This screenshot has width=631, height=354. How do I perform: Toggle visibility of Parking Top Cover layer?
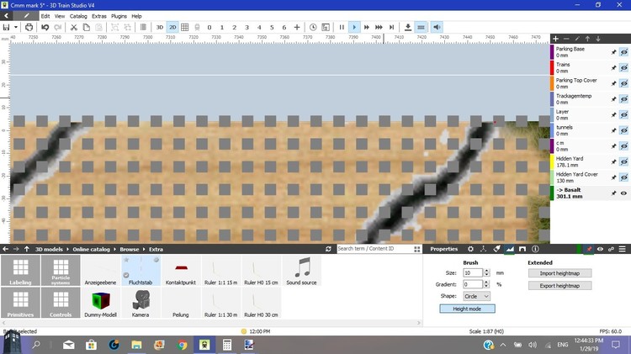(623, 84)
